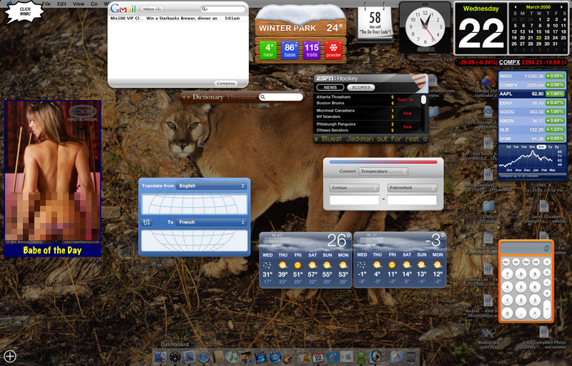The height and width of the screenshot is (366, 572).
Task: Open the Fahrenheit unit dropdown
Action: click(x=412, y=188)
